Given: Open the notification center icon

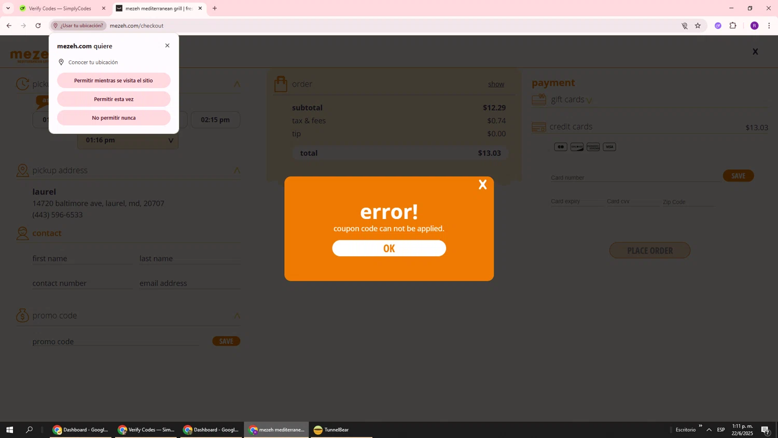Looking at the screenshot, I should coord(766,430).
